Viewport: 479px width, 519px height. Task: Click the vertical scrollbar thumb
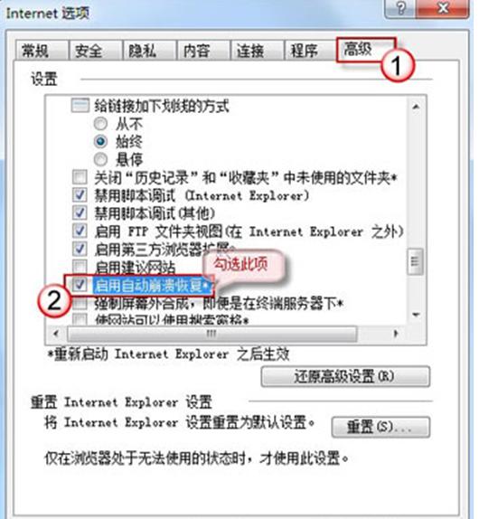(x=415, y=261)
